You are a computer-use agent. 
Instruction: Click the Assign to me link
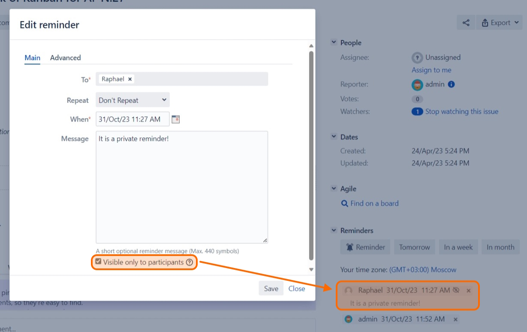pyautogui.click(x=431, y=70)
